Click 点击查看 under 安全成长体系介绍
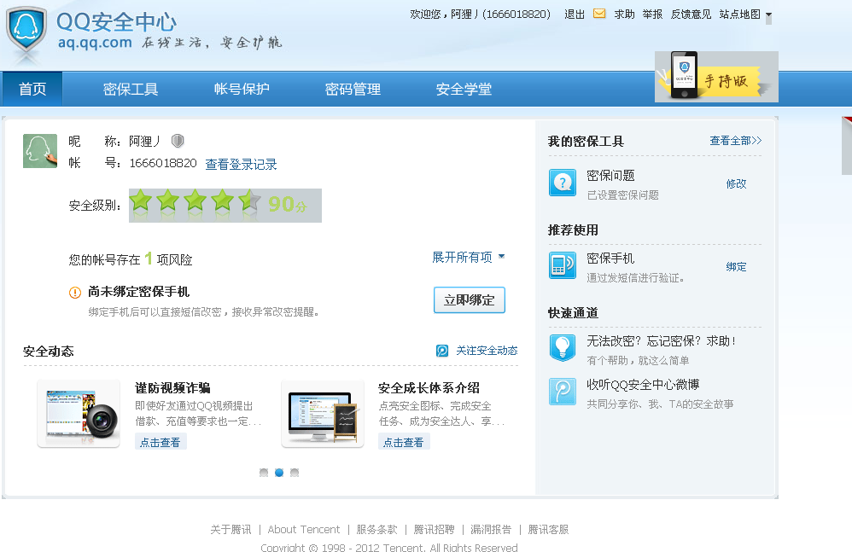Screen dimensions: 852x552 click(404, 442)
